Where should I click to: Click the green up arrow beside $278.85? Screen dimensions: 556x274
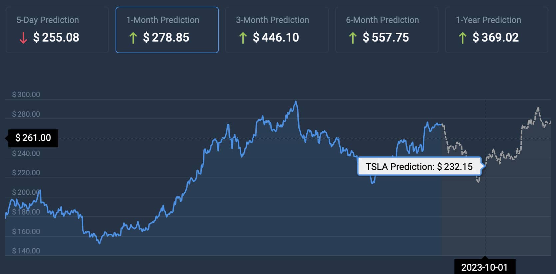point(133,38)
